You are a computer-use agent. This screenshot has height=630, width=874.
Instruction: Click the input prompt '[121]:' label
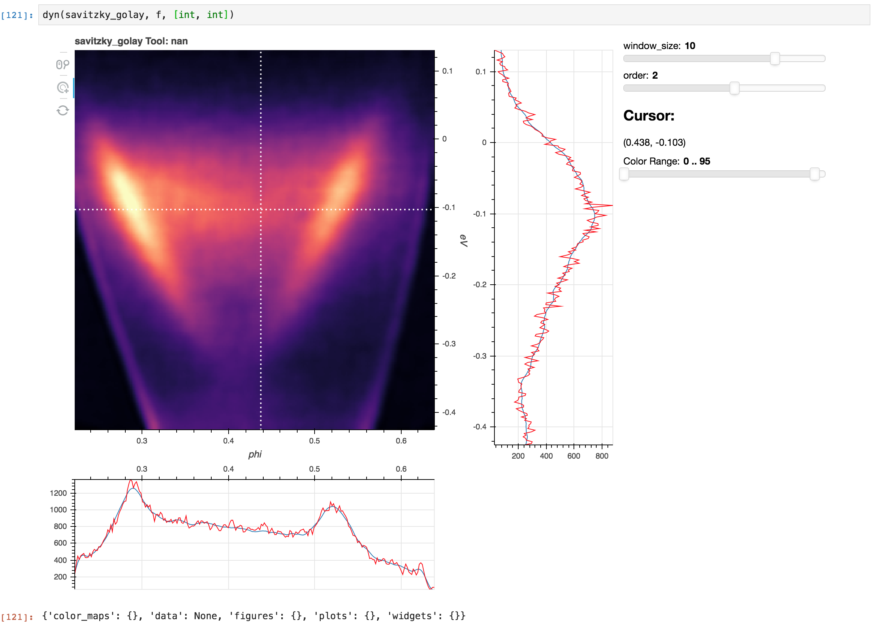[17, 16]
